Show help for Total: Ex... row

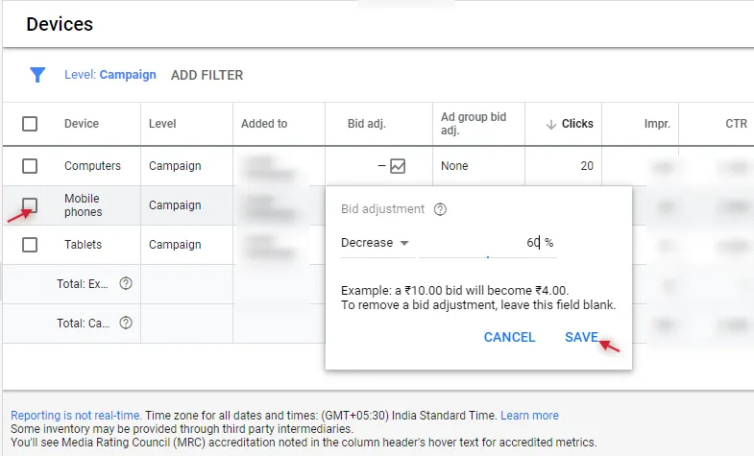tap(126, 283)
